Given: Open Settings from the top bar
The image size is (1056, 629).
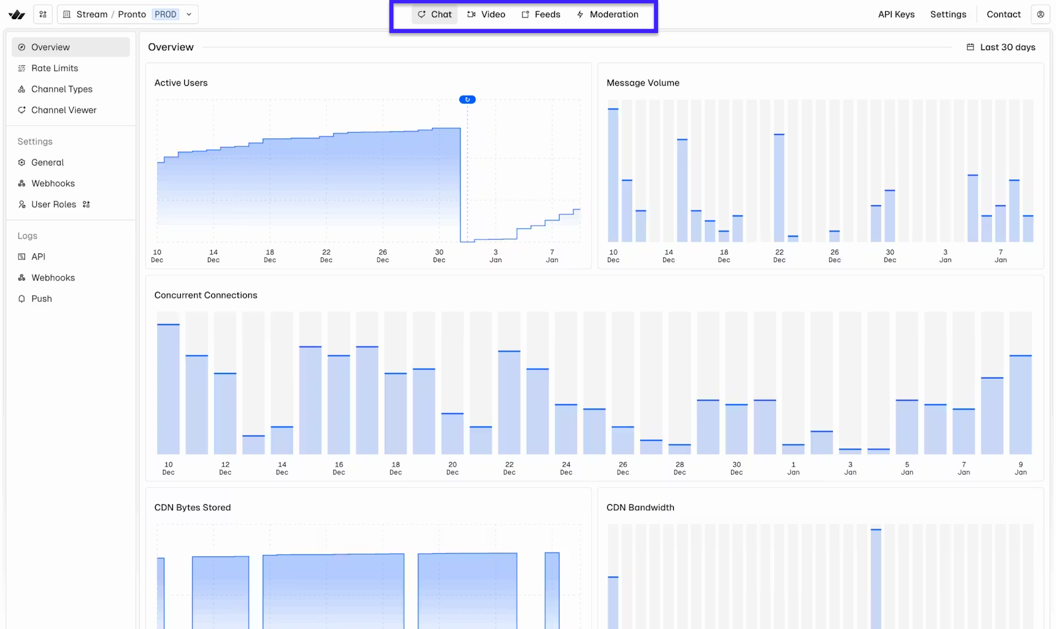Looking at the screenshot, I should [x=948, y=15].
